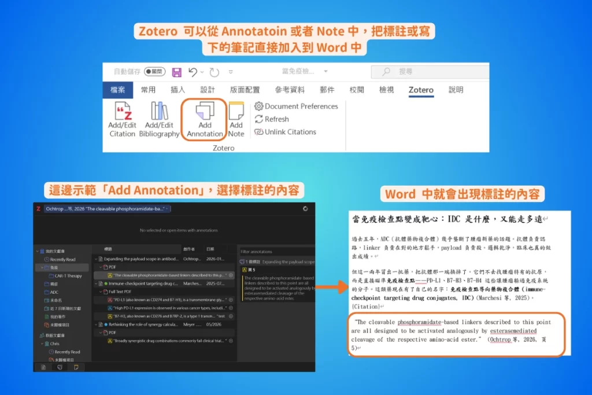
Task: Click the notes icon in the picker's bottom bar
Action: click(76, 367)
